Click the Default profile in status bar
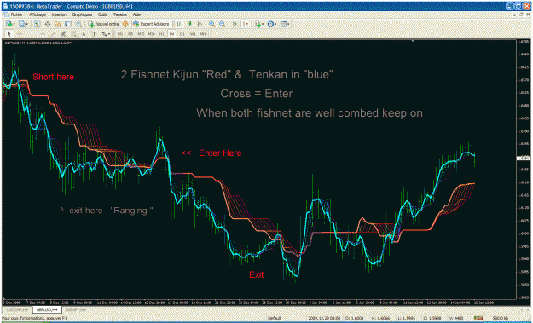The image size is (533, 323). [x=274, y=318]
